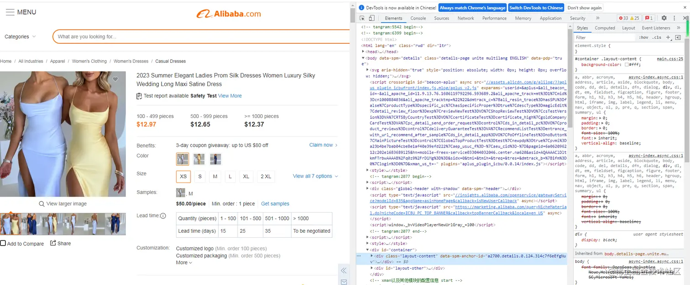Switch to the Network tab

click(465, 18)
